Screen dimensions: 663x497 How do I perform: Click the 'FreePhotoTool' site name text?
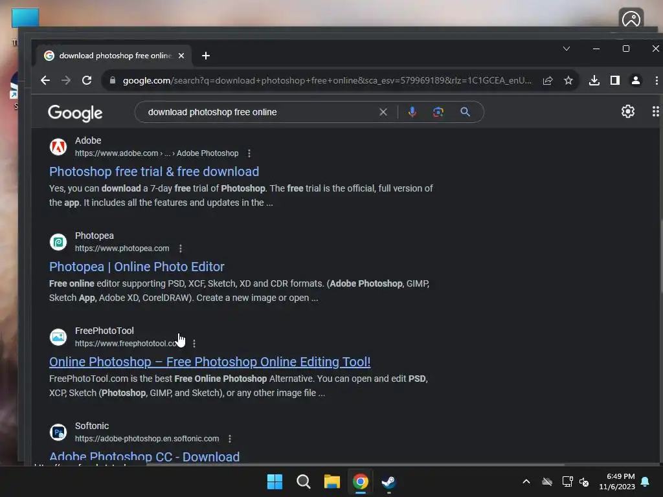pyautogui.click(x=104, y=331)
